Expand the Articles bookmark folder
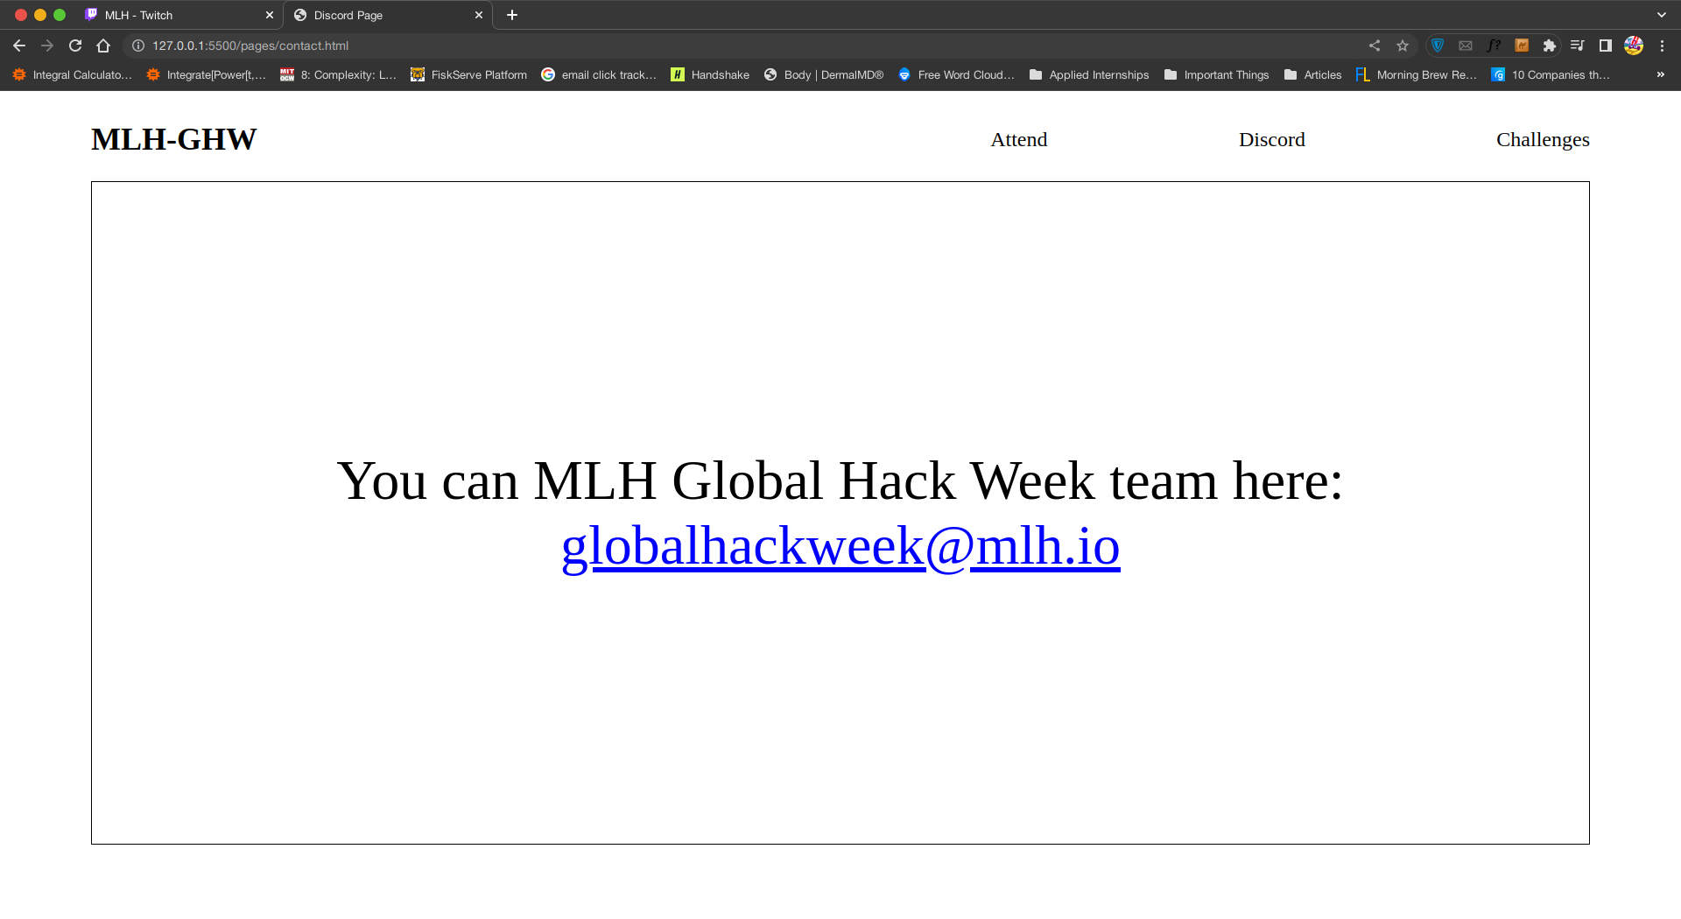 coord(1313,74)
